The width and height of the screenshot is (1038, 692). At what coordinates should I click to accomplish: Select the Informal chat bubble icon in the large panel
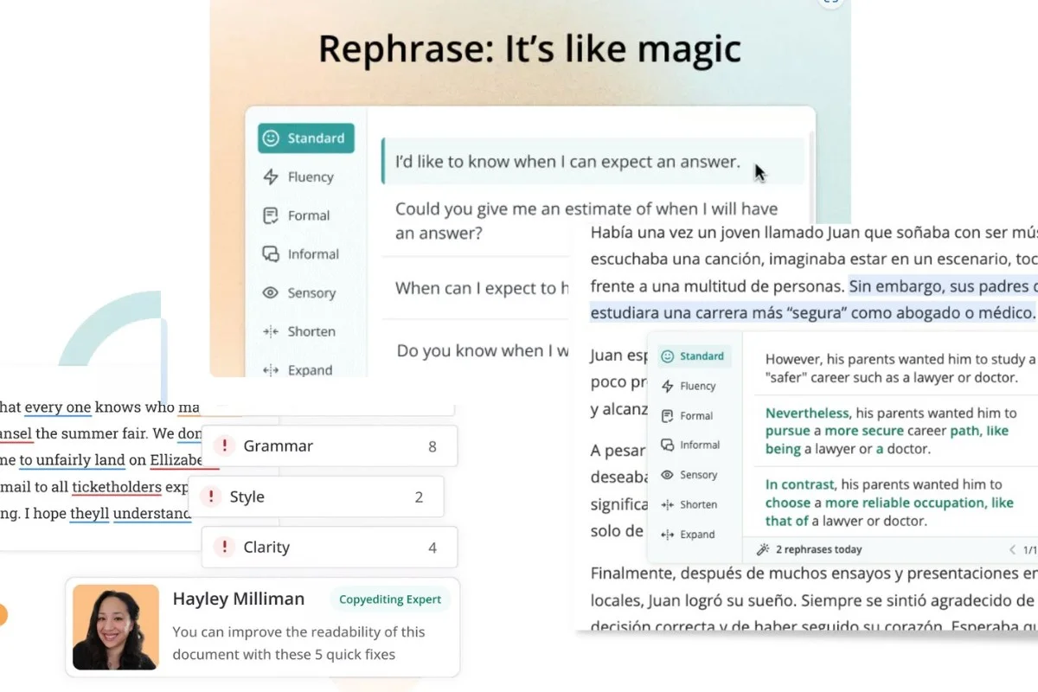270,254
